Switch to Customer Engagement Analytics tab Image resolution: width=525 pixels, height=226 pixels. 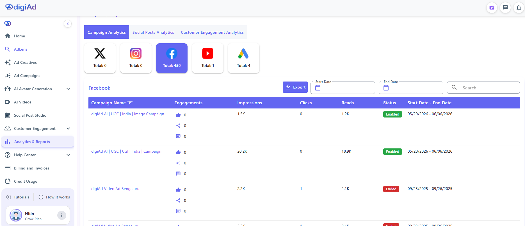[x=212, y=32]
